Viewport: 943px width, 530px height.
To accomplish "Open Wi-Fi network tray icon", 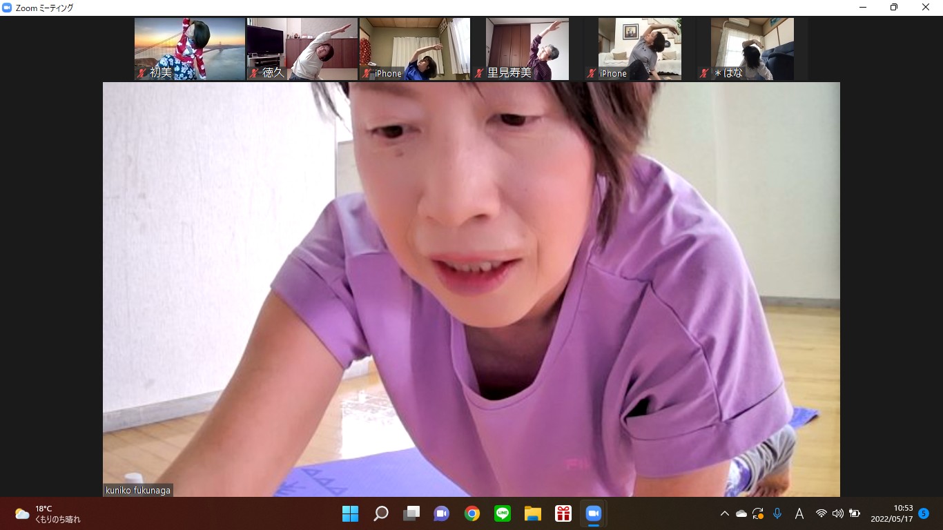I will [x=822, y=513].
